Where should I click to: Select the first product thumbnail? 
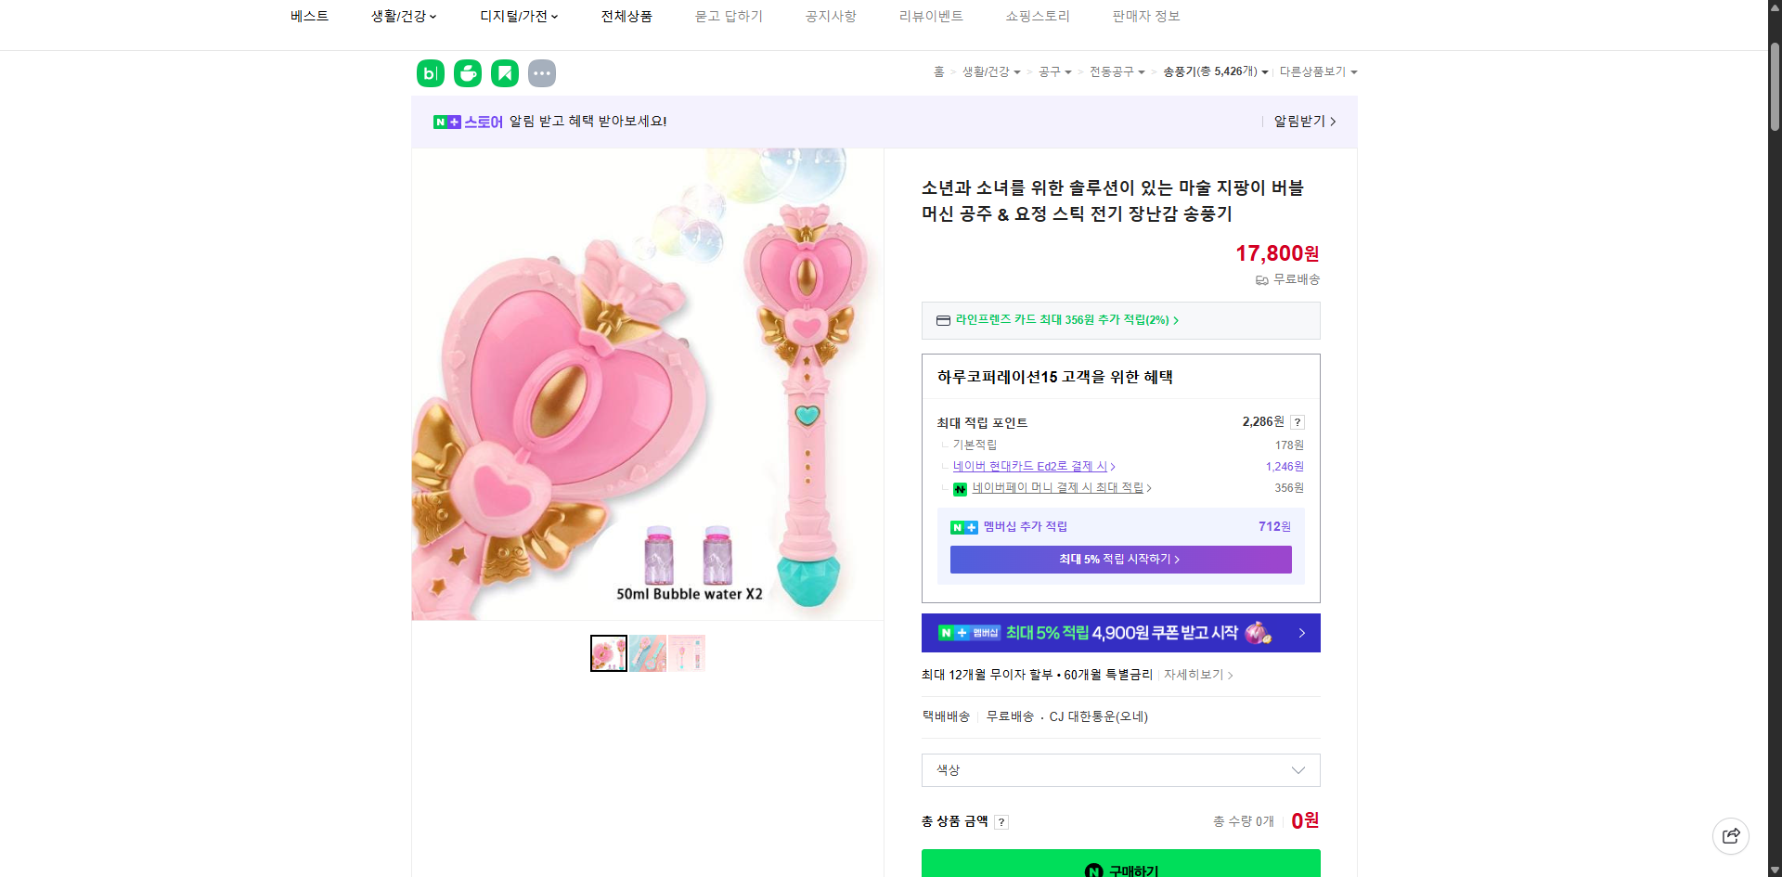pos(608,652)
